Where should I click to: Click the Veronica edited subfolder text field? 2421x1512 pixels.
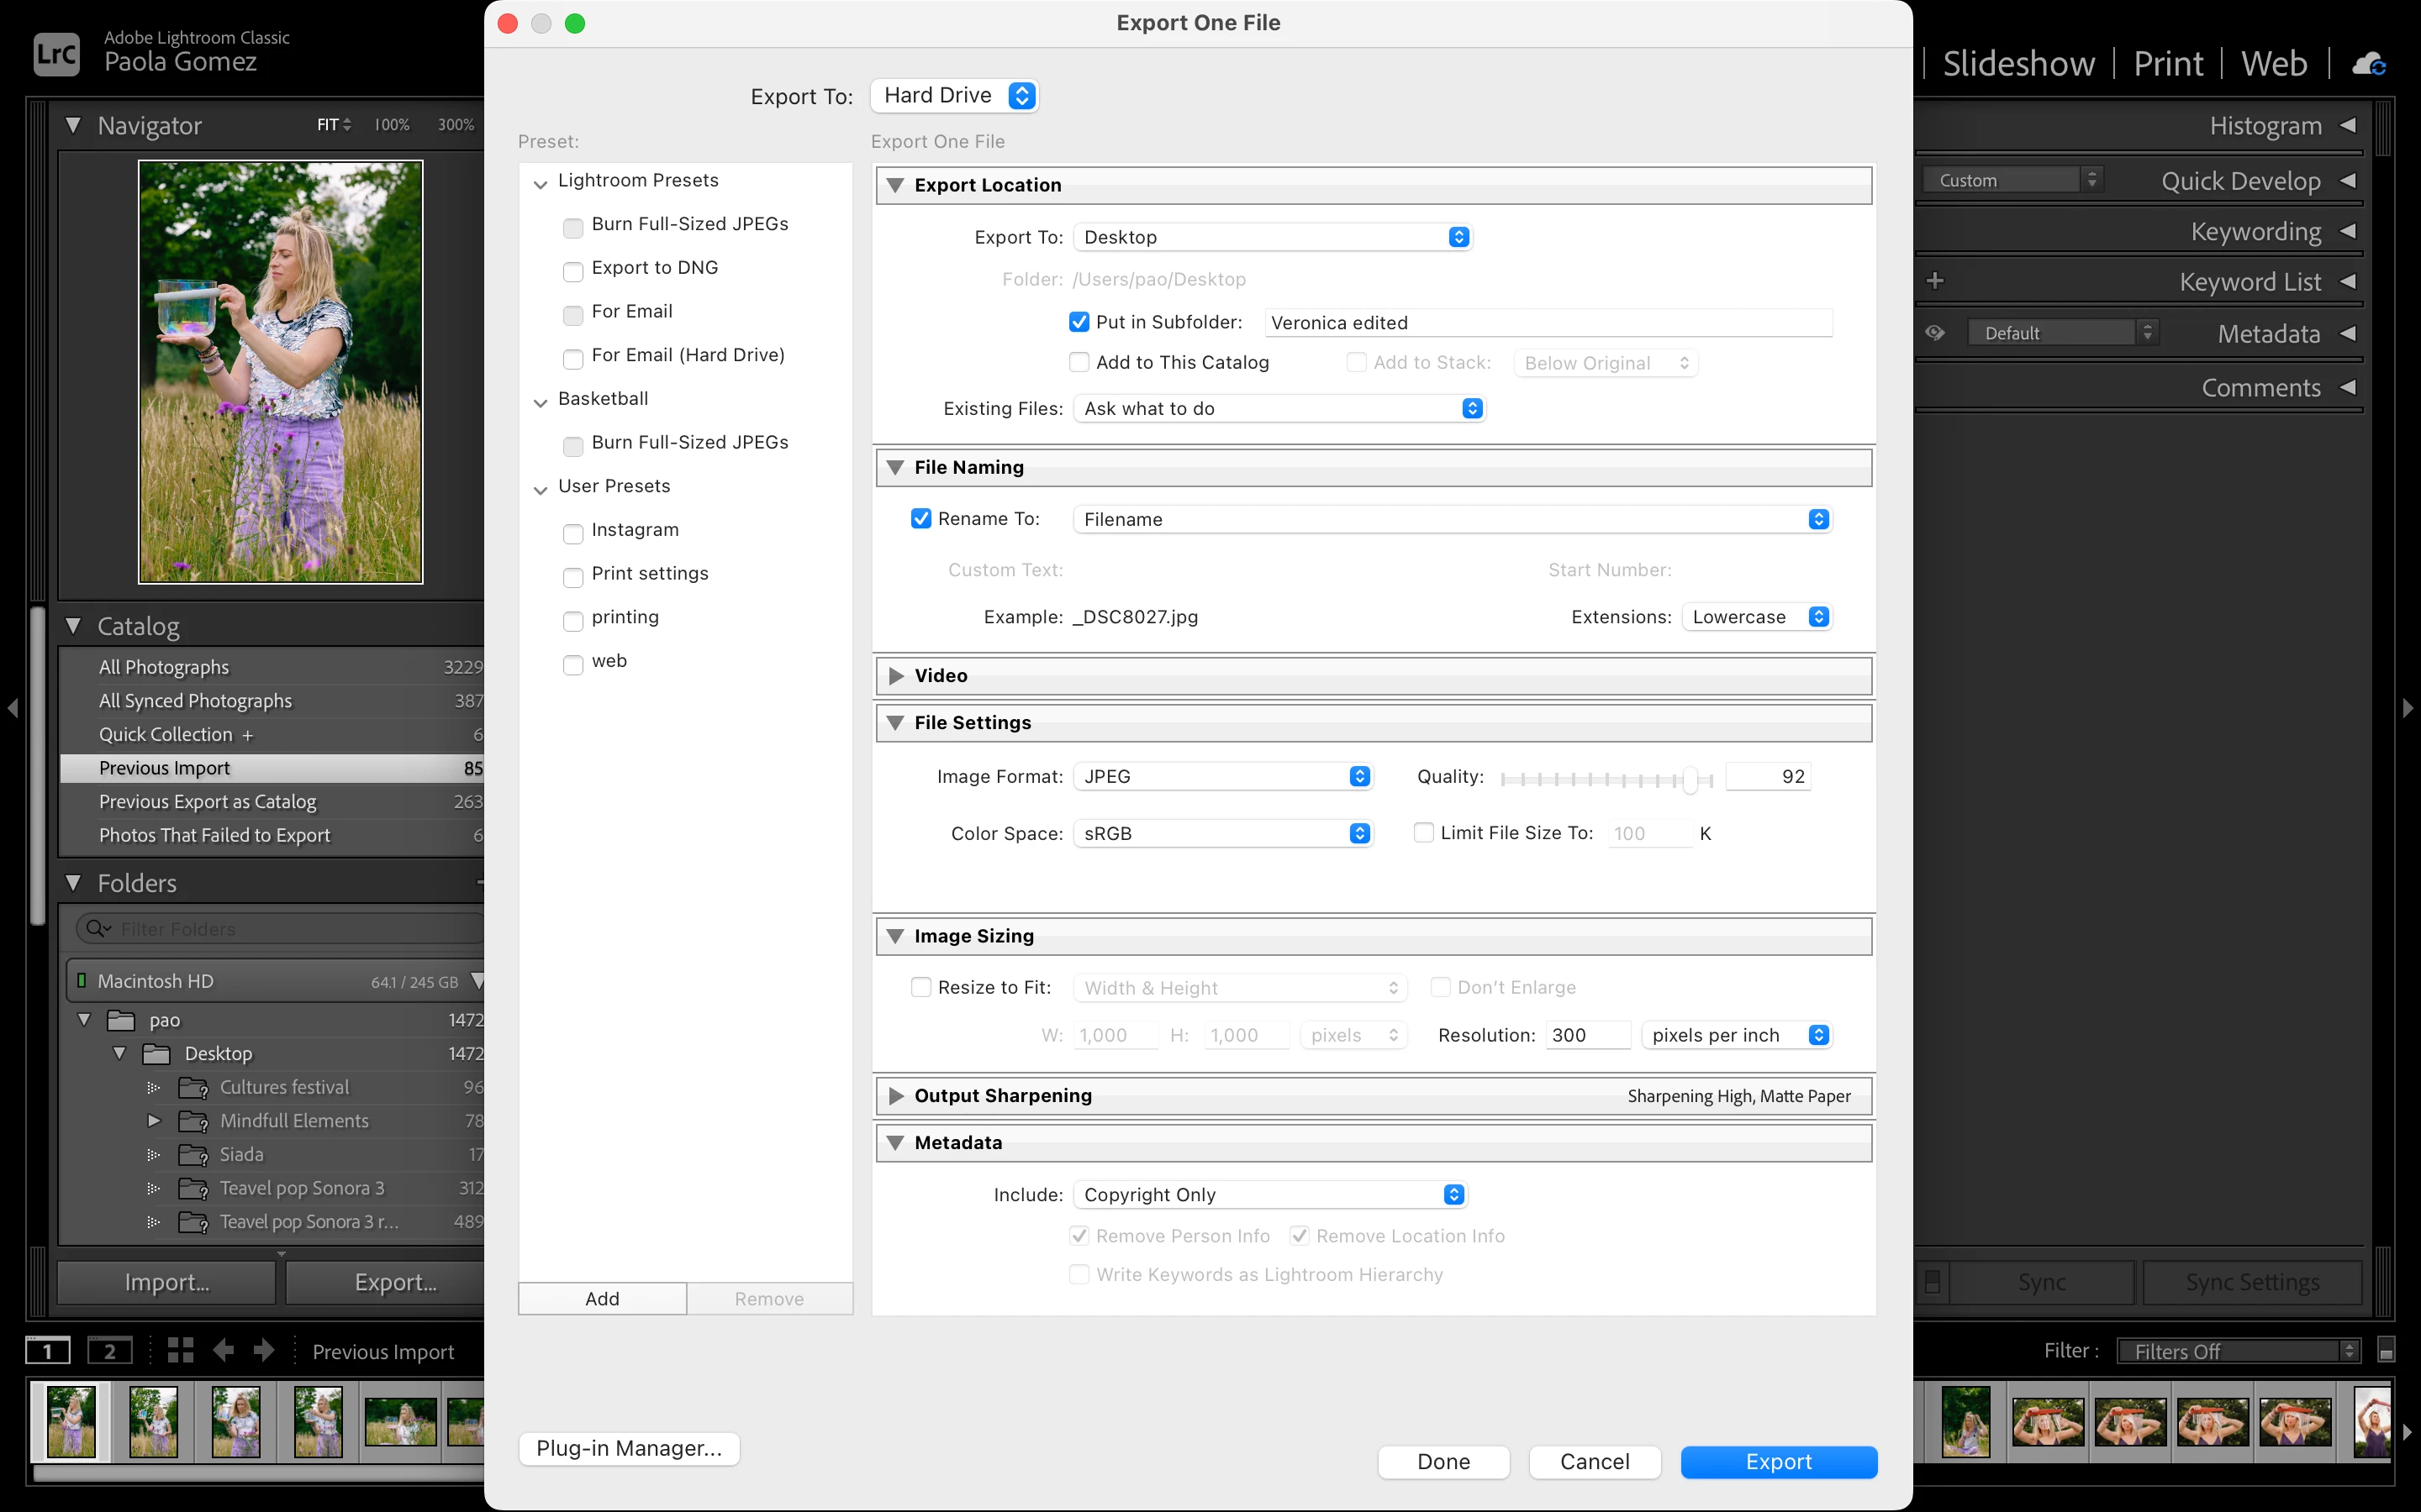1547,322
